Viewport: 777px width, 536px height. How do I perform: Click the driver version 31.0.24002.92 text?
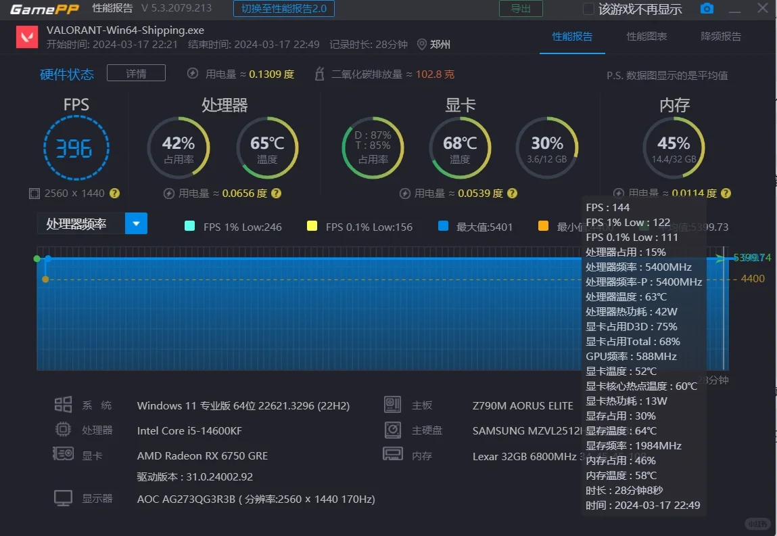tap(195, 476)
